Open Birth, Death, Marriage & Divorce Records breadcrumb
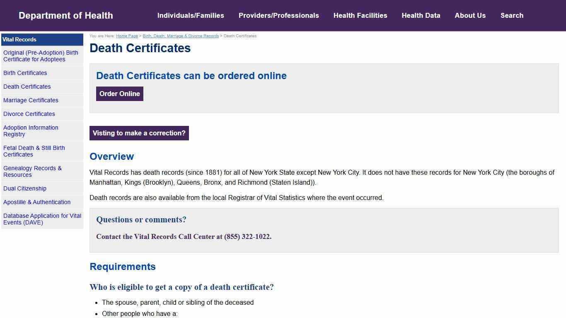 pos(181,36)
